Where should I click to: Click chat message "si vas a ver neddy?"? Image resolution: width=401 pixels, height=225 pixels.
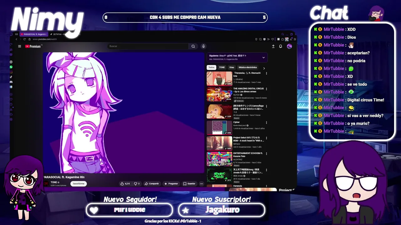click(365, 116)
